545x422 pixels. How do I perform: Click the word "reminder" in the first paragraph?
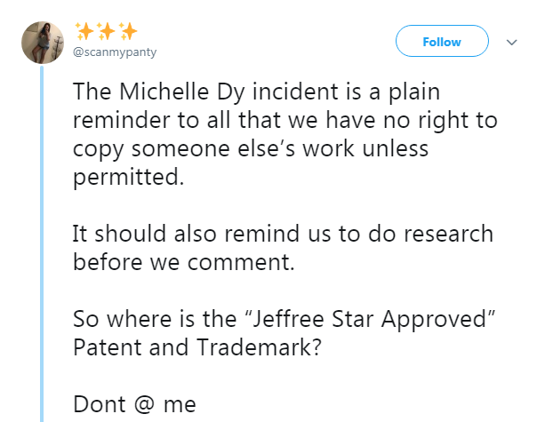point(121,120)
